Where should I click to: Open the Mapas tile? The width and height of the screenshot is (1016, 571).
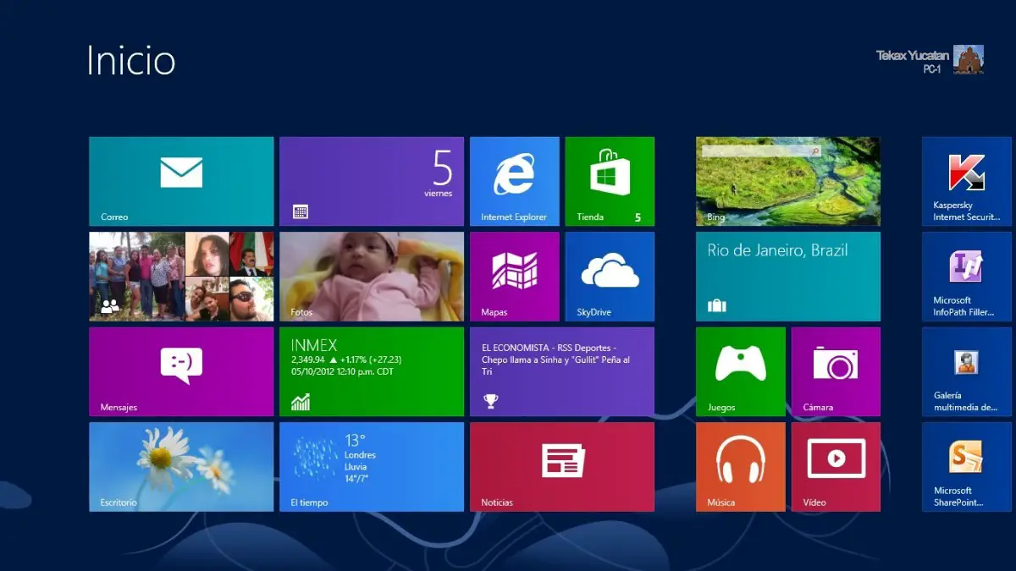point(514,277)
